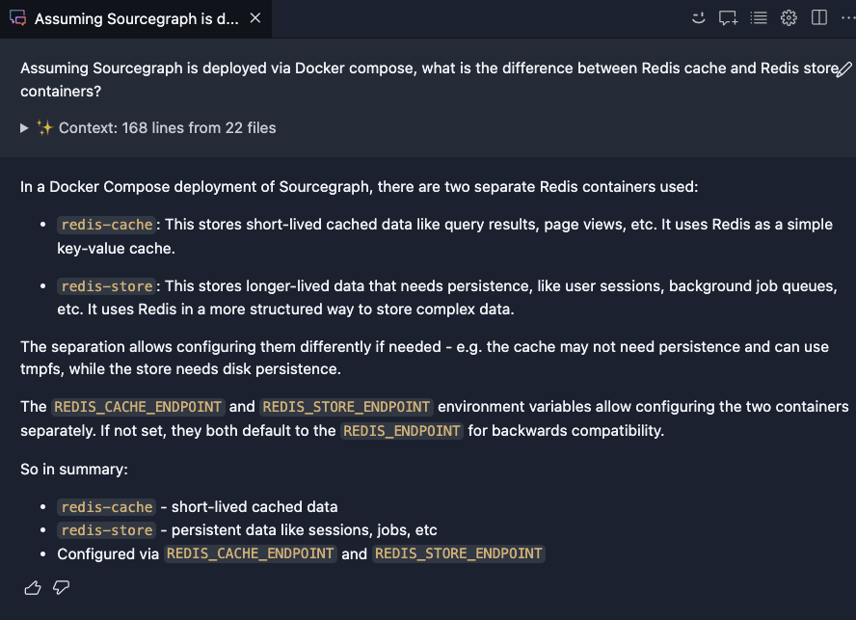Edit the question with the pencil icon
The height and width of the screenshot is (620, 856).
(x=843, y=69)
